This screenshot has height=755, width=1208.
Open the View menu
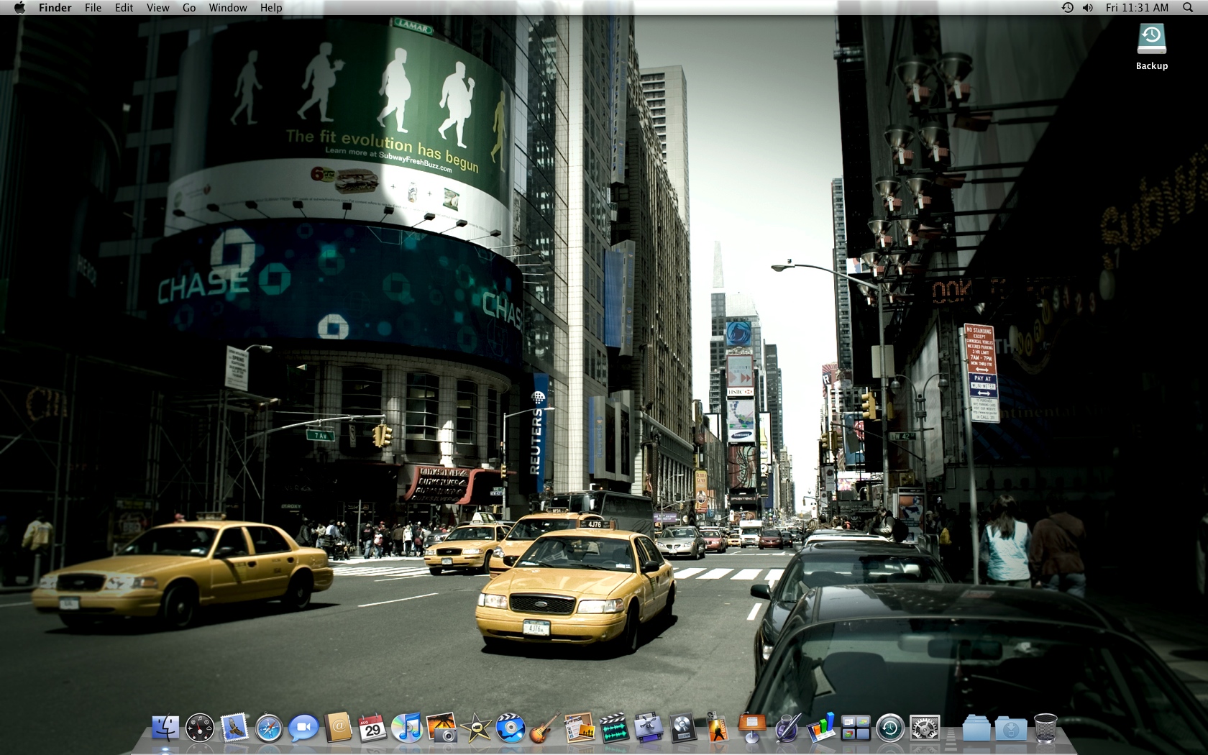point(158,7)
